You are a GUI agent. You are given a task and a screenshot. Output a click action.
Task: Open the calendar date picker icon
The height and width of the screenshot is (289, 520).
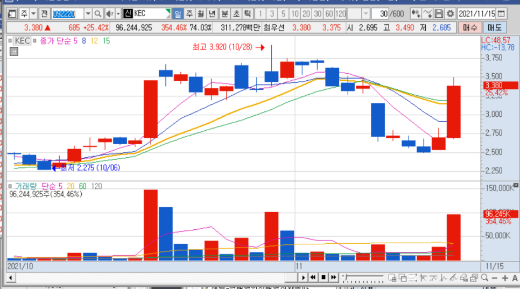(502, 13)
